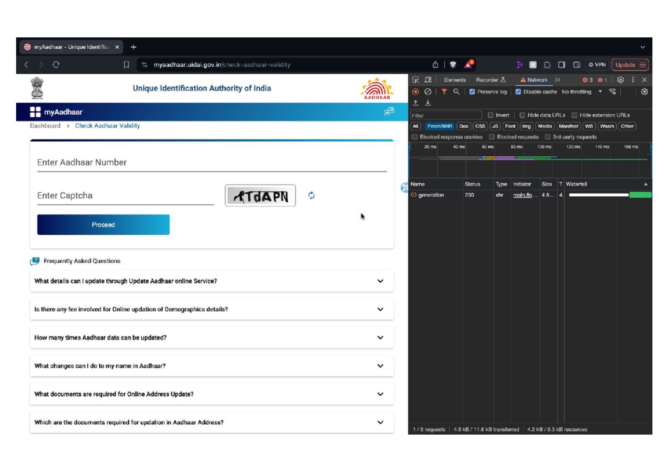Bookmark this page with the bookmark icon
Viewport: 668px width, 472px height.
[x=126, y=65]
